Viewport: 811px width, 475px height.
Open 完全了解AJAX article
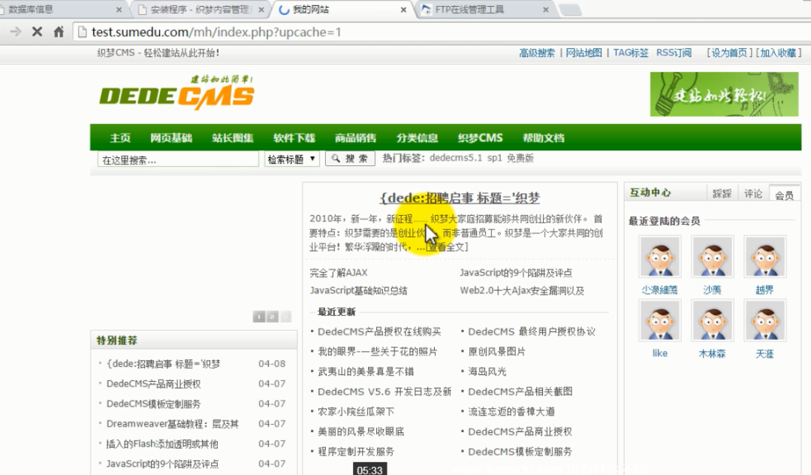pos(339,273)
